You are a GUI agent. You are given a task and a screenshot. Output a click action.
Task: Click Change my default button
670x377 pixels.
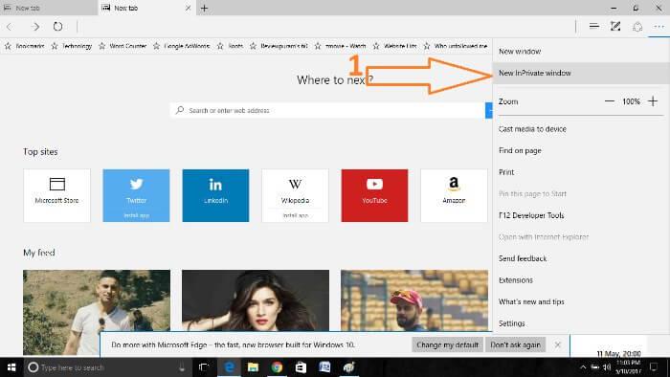pos(447,344)
